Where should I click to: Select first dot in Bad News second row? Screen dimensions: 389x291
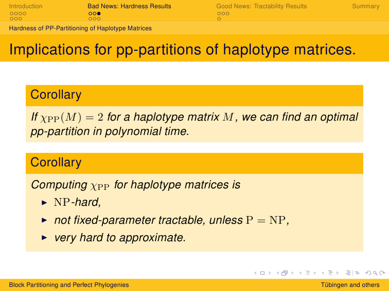click(90, 18)
